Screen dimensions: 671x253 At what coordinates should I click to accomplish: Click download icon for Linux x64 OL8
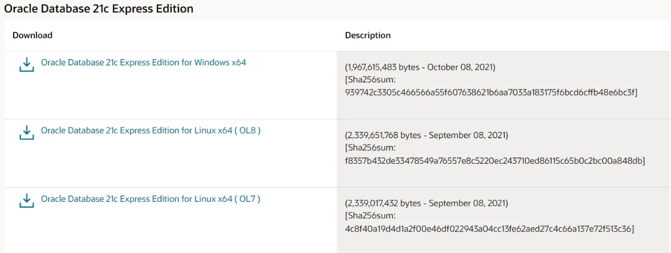[27, 132]
